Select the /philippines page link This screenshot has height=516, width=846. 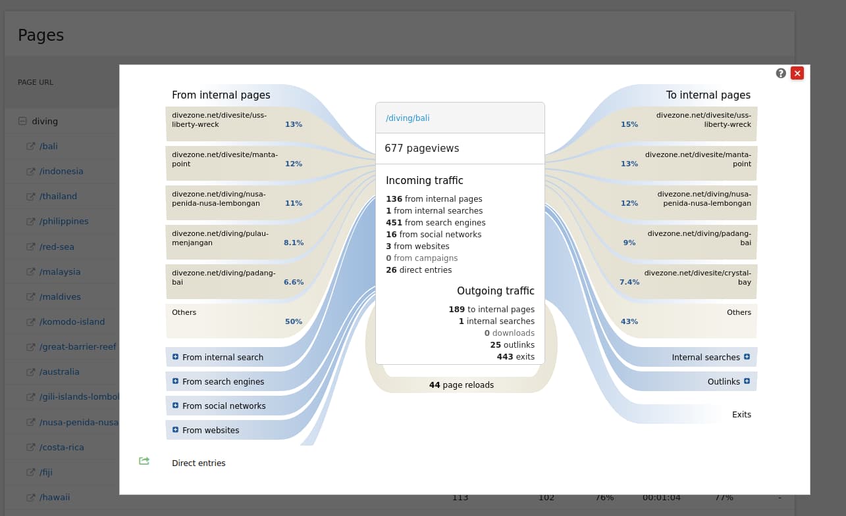63,222
